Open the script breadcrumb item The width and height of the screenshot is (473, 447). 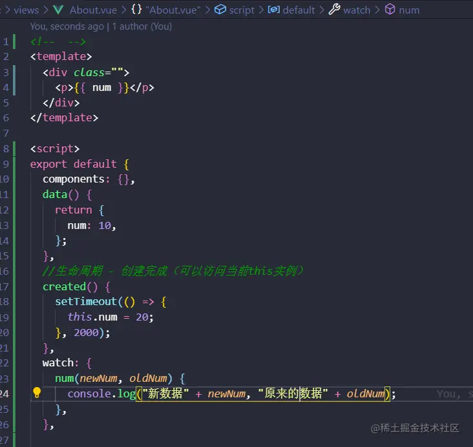click(242, 10)
